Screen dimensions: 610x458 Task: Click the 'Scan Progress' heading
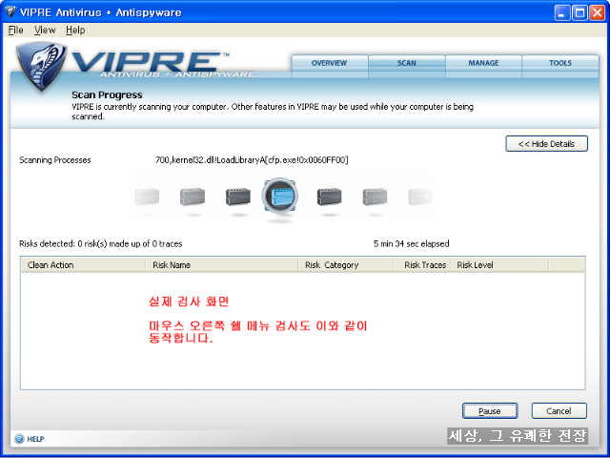(107, 95)
